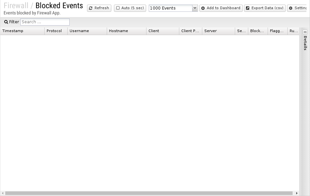Sort by Client column header

click(163, 31)
